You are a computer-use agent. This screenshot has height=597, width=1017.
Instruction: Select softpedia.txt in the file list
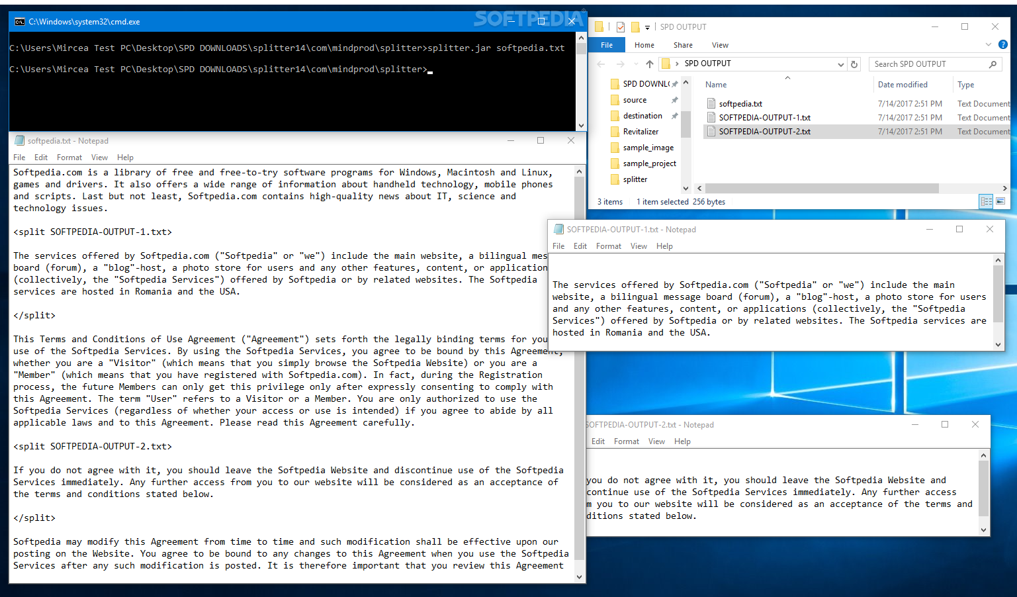coord(740,104)
